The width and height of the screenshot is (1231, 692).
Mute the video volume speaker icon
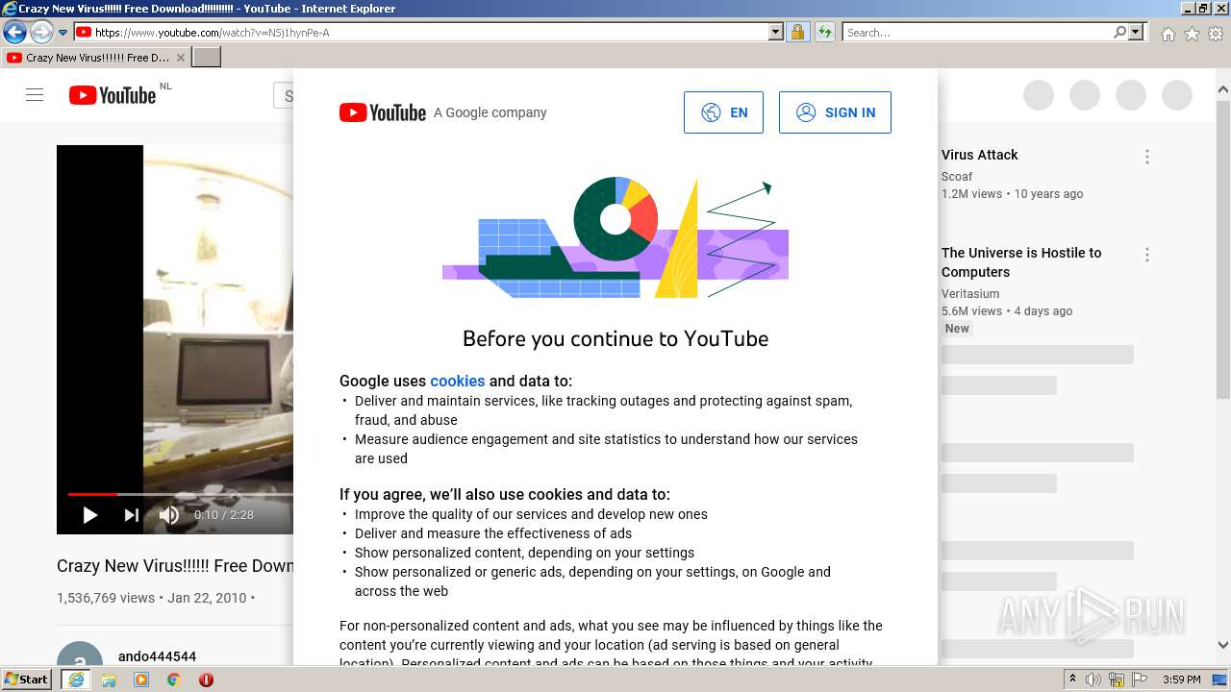point(169,515)
